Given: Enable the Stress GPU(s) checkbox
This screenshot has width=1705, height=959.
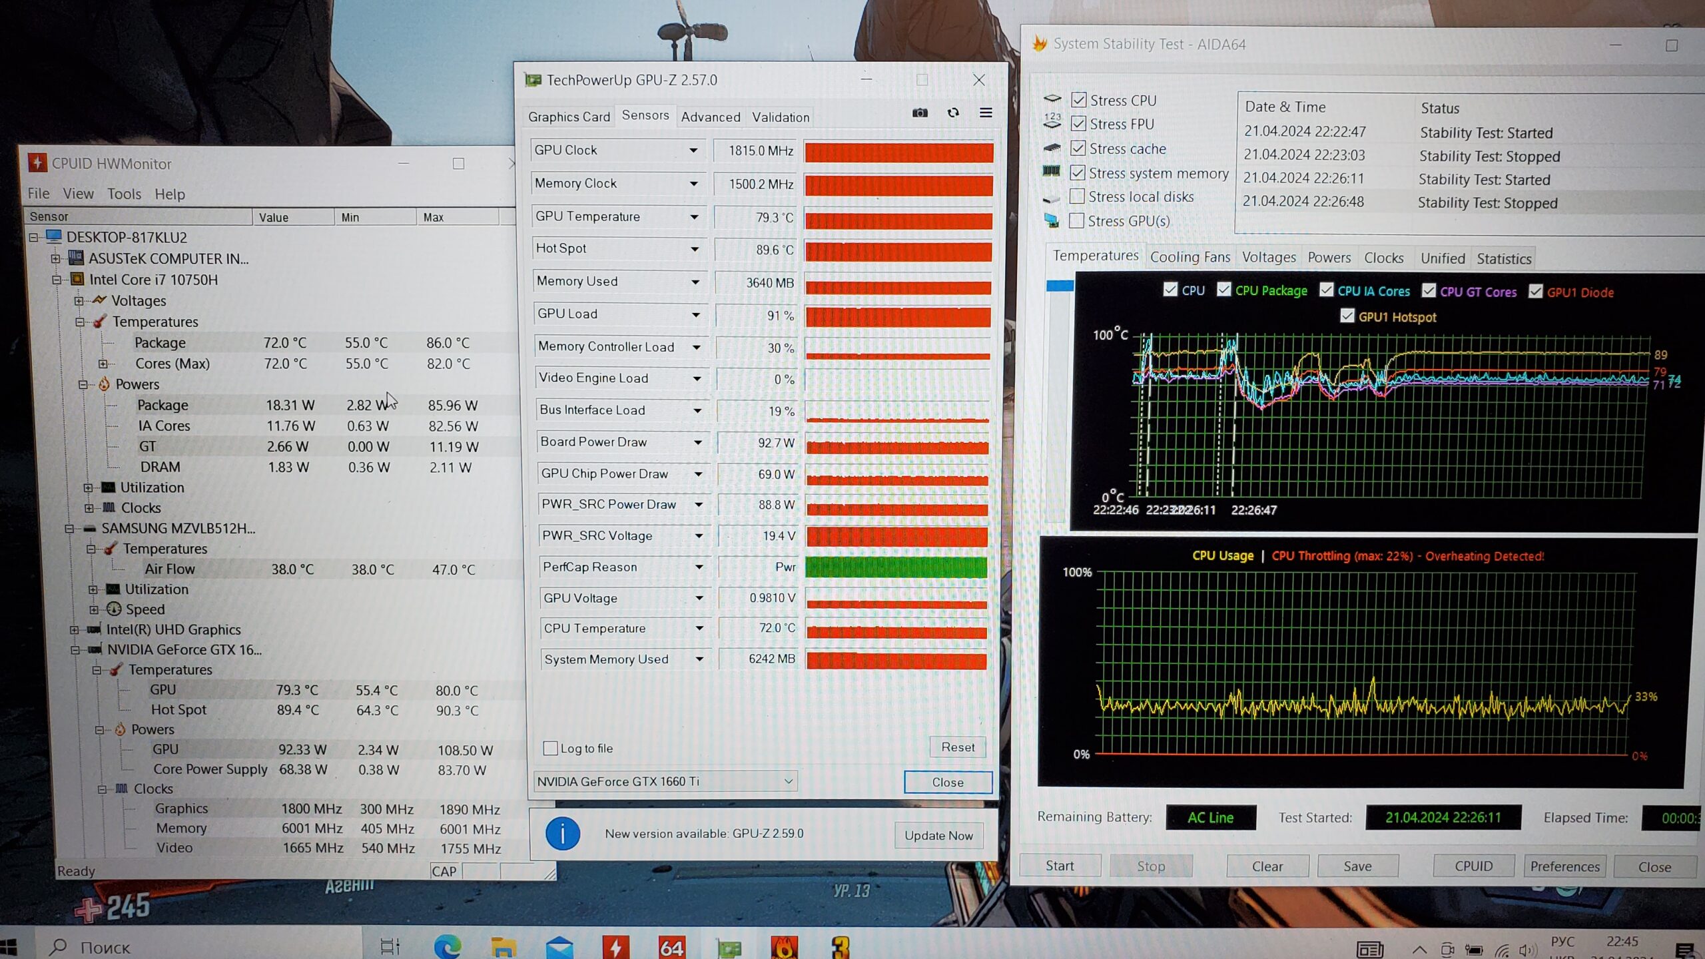Looking at the screenshot, I should point(1076,220).
